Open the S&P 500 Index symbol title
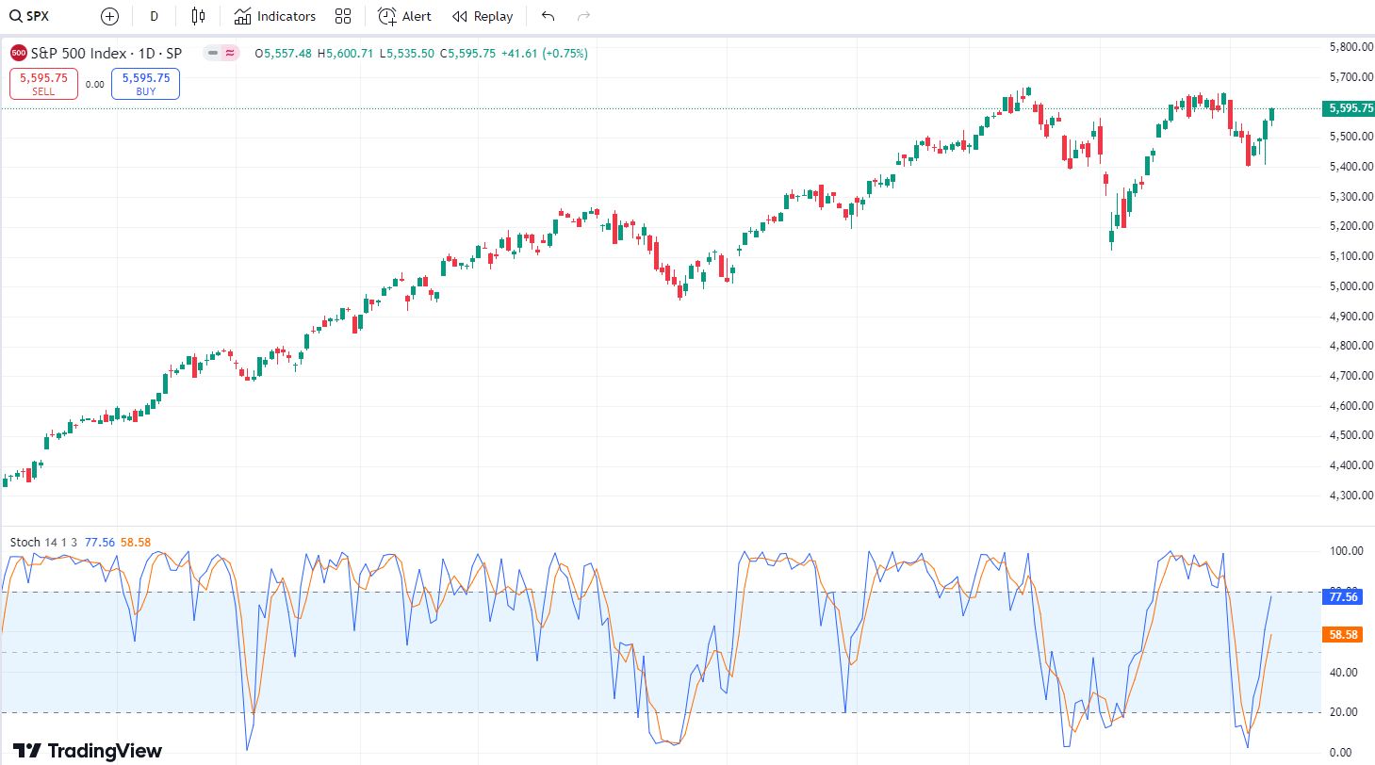The image size is (1375, 765). point(106,54)
